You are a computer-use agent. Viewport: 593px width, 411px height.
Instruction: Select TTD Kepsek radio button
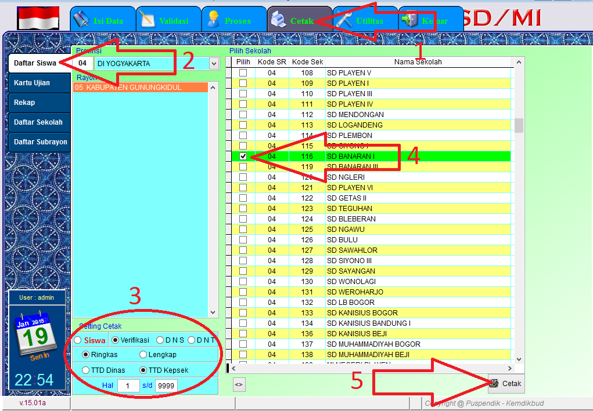pos(143,370)
